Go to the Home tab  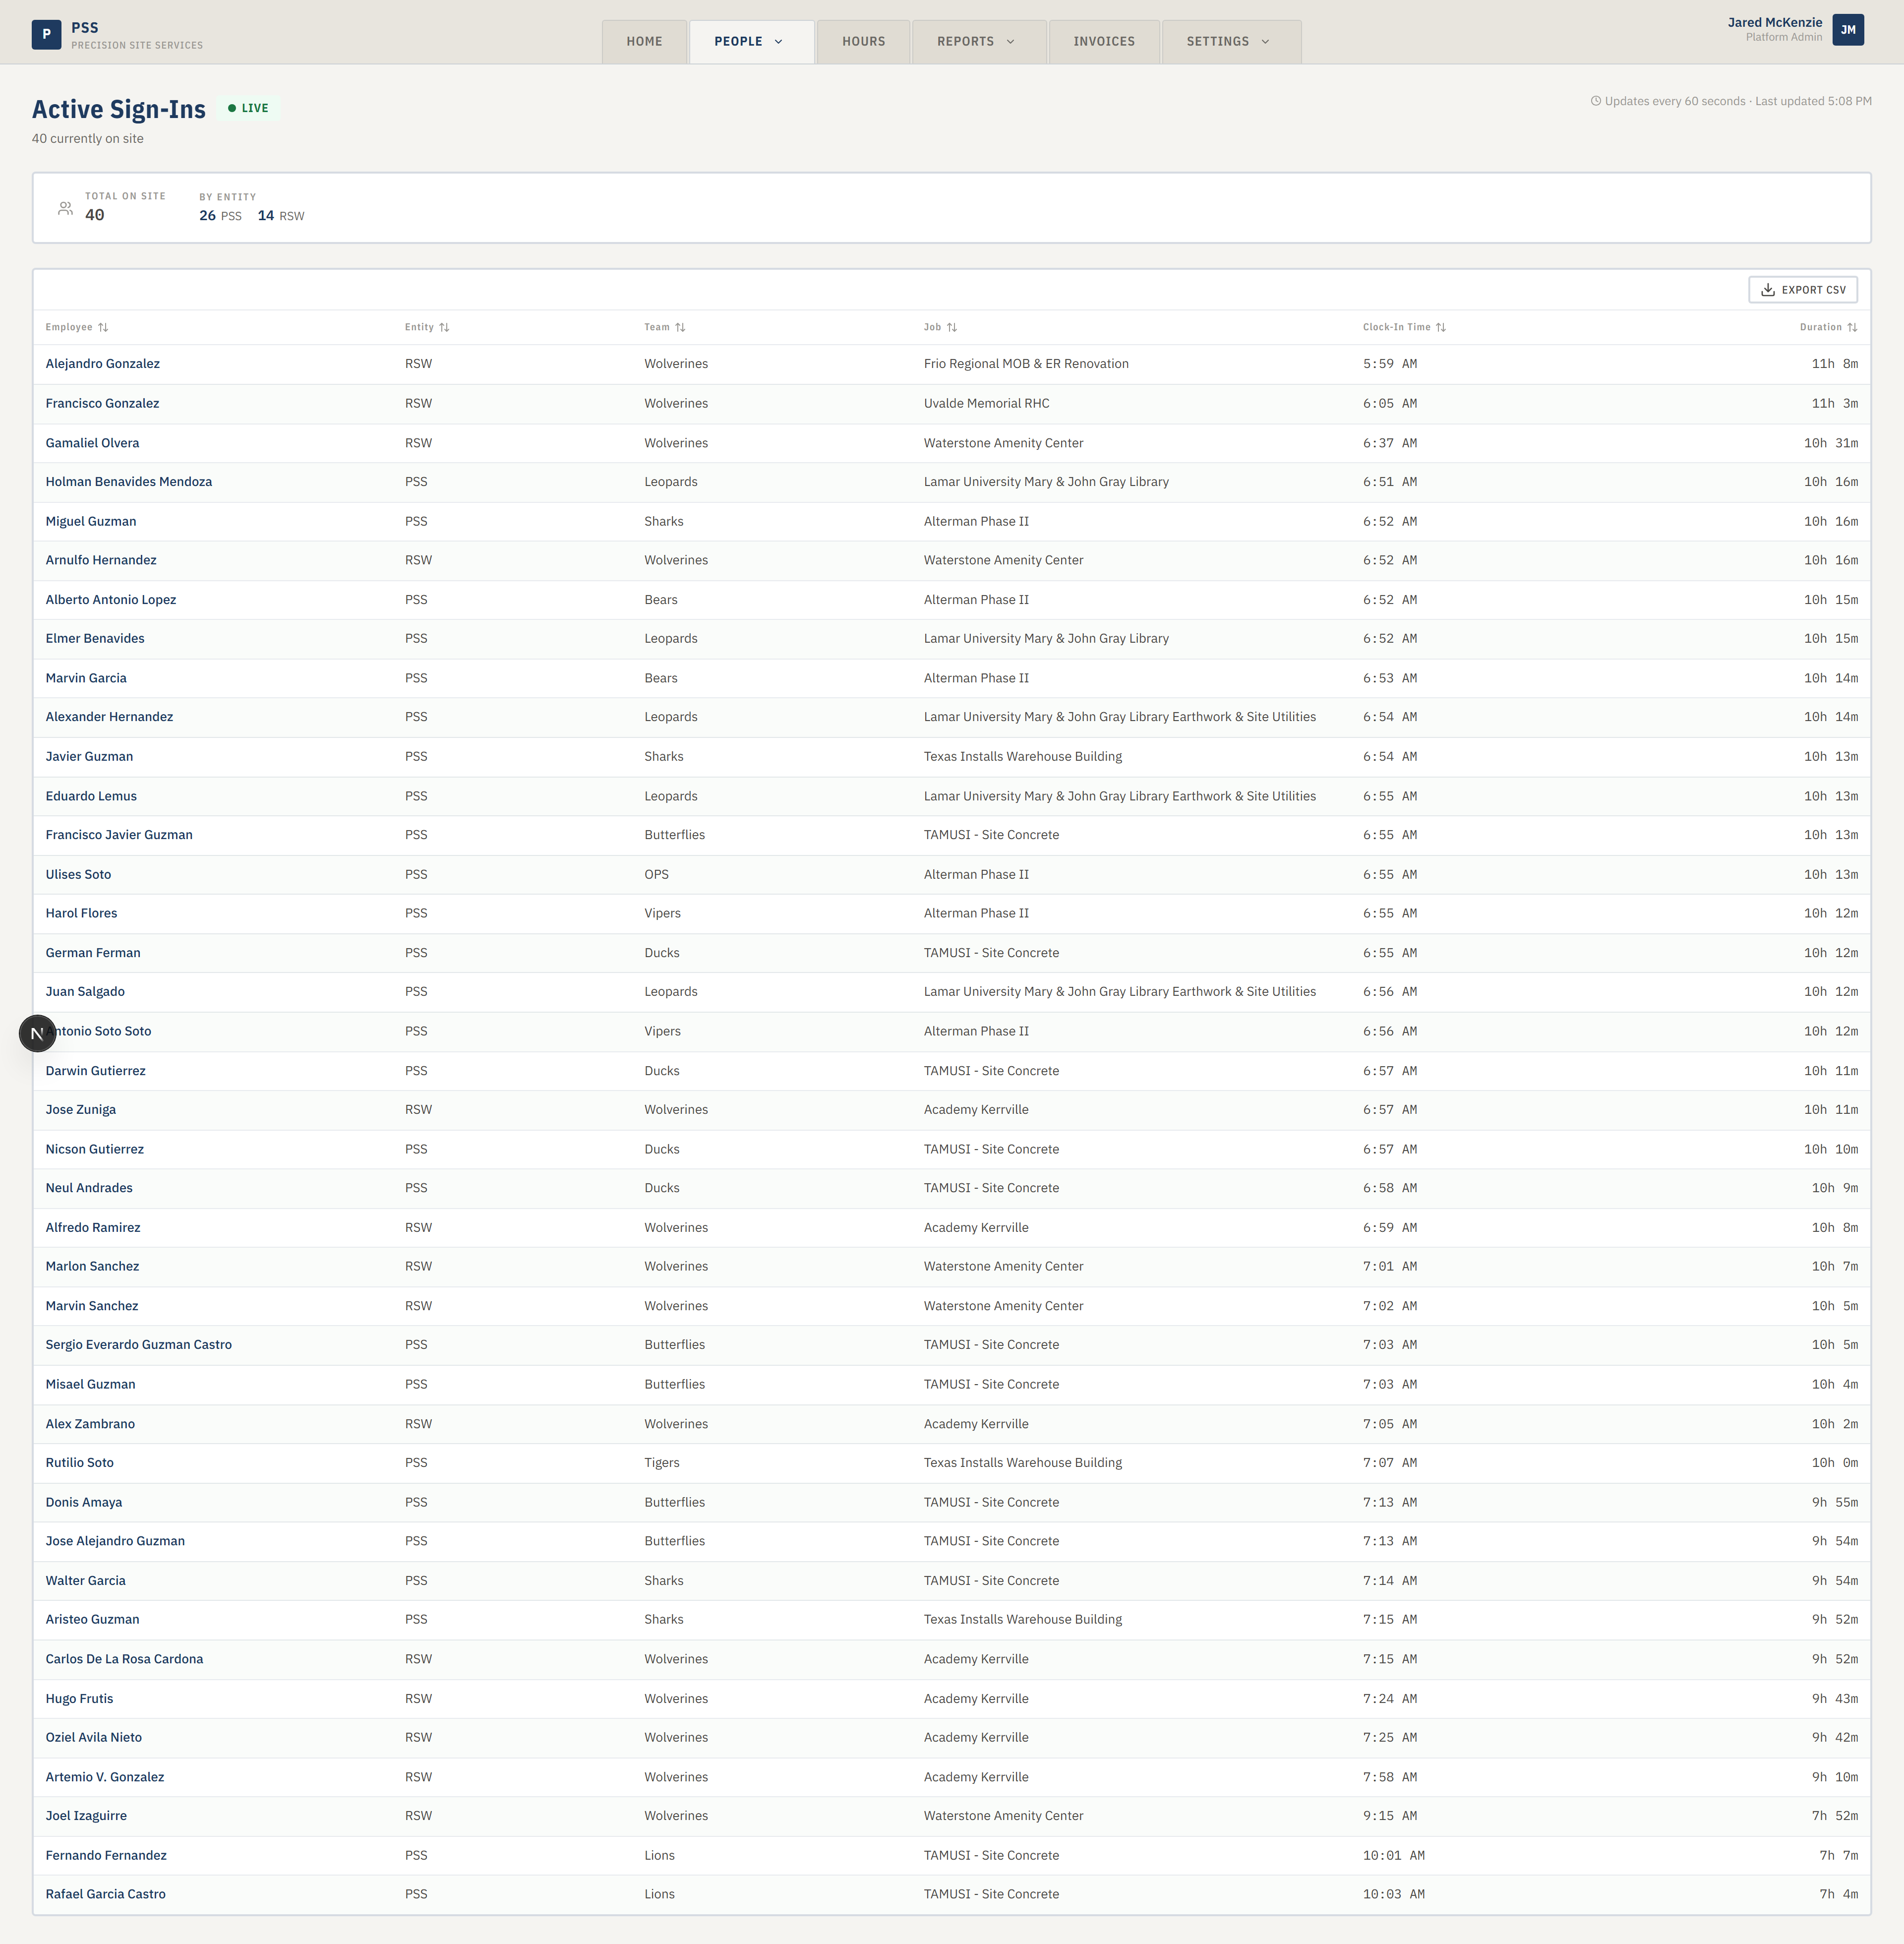pos(644,42)
